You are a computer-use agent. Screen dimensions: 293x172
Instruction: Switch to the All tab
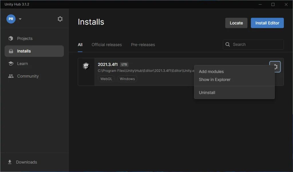pos(80,45)
